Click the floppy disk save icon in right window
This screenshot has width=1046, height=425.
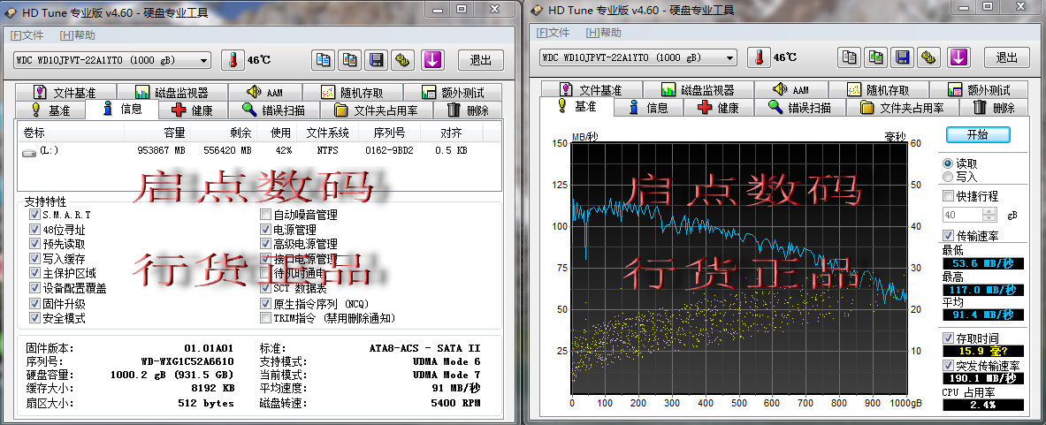902,57
